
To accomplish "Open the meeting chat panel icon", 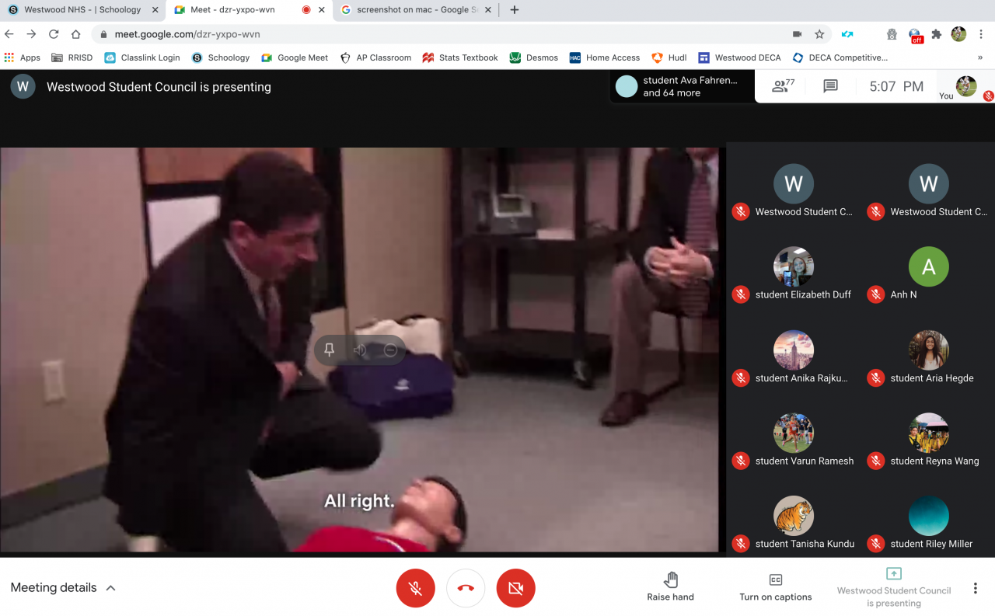I will [830, 86].
